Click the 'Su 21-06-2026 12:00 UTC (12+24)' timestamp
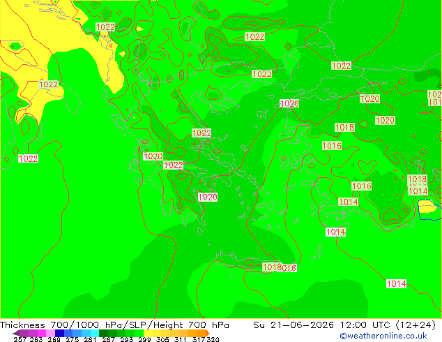442x342 pixels. [x=344, y=325]
